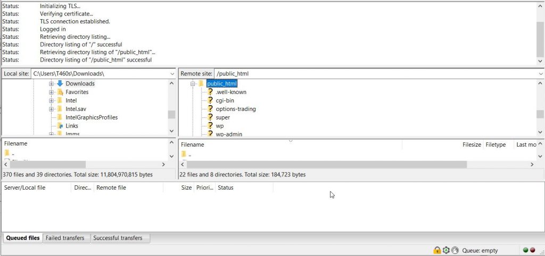
Task: Click the IntelGraphicsProfiles folder icon
Action: pyautogui.click(x=60, y=117)
